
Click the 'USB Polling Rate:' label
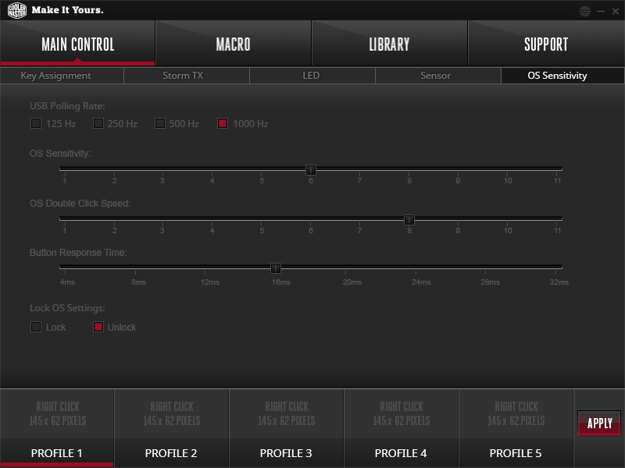67,106
